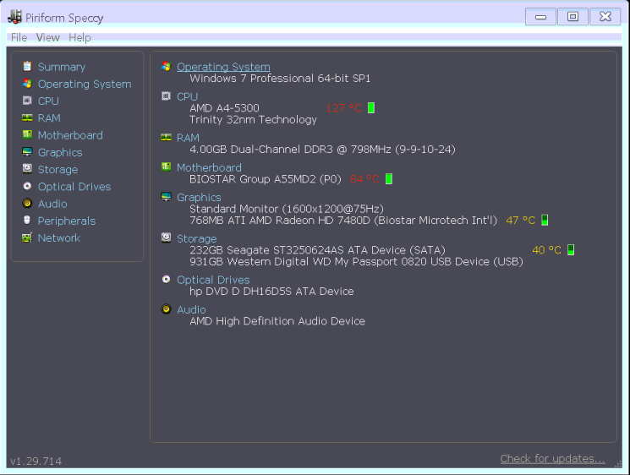Viewport: 630px width, 475px height.
Task: Open the File menu
Action: (x=19, y=37)
